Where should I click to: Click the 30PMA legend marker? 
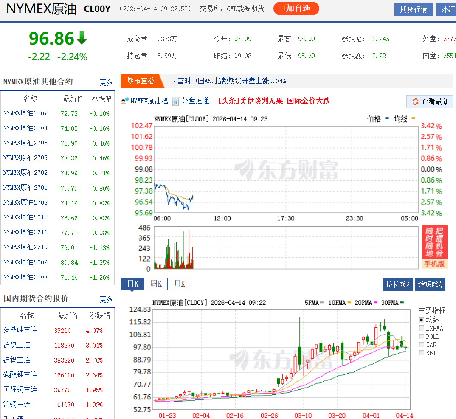[x=402, y=303]
